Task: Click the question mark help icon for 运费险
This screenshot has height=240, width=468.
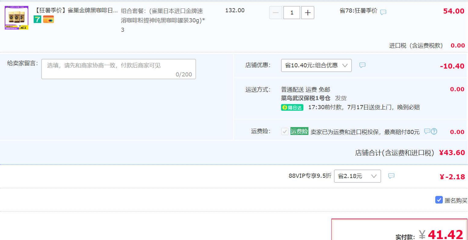Action: [434, 131]
